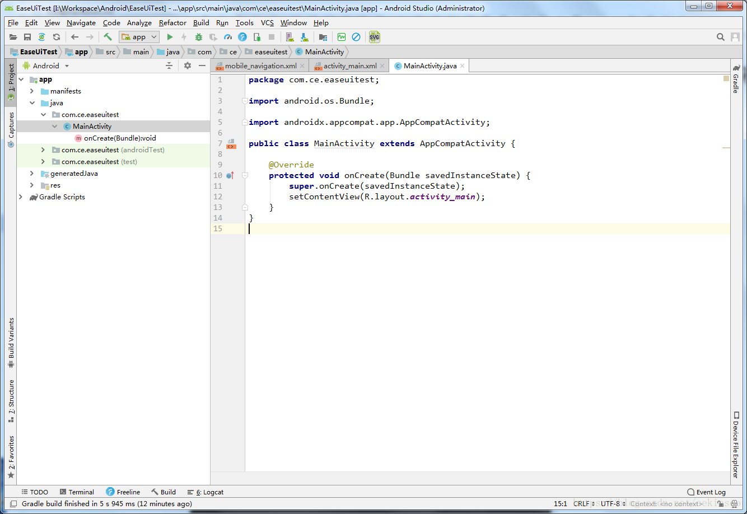The image size is (747, 514).
Task: Click CRLF line separator selector
Action: pyautogui.click(x=584, y=504)
